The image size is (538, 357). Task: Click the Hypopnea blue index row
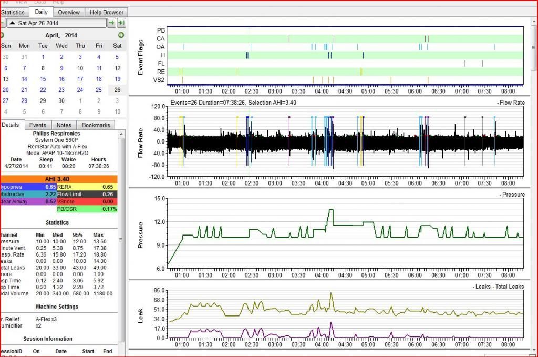tap(28, 187)
